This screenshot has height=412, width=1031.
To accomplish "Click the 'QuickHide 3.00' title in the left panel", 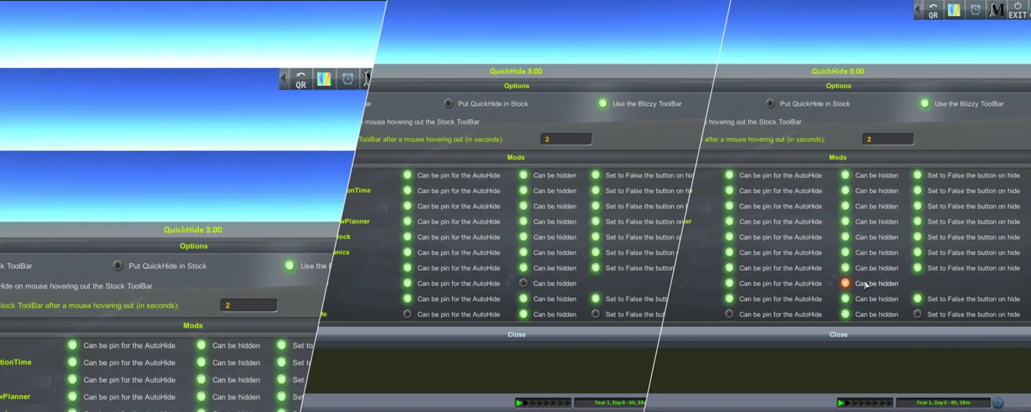I will 193,230.
